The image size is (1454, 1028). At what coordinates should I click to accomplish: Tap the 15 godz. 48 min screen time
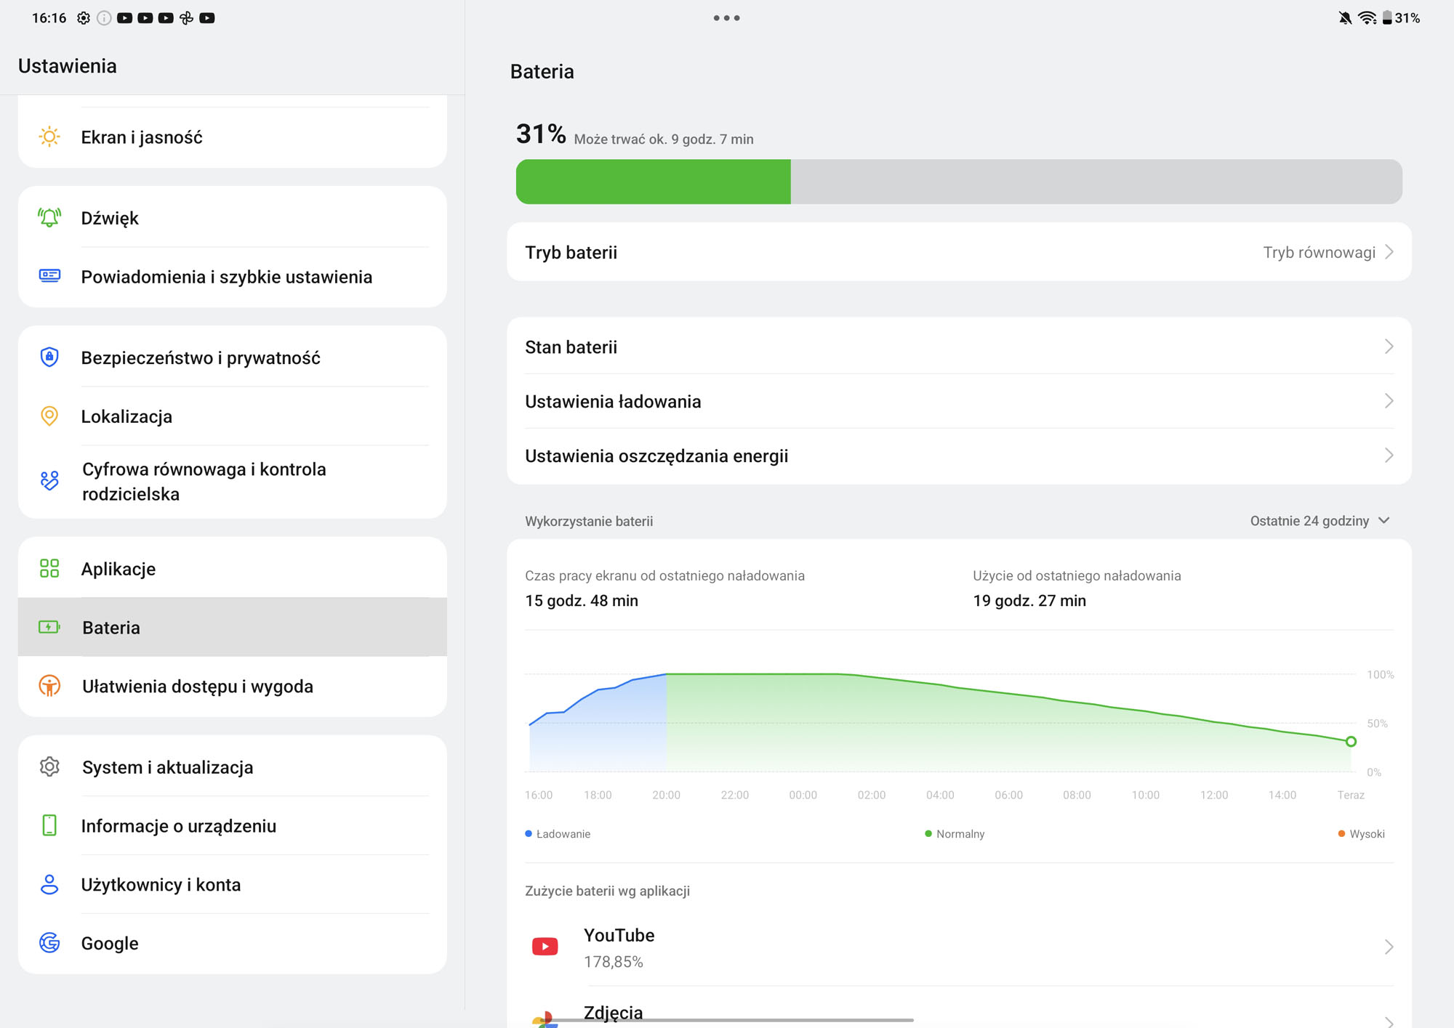(582, 600)
